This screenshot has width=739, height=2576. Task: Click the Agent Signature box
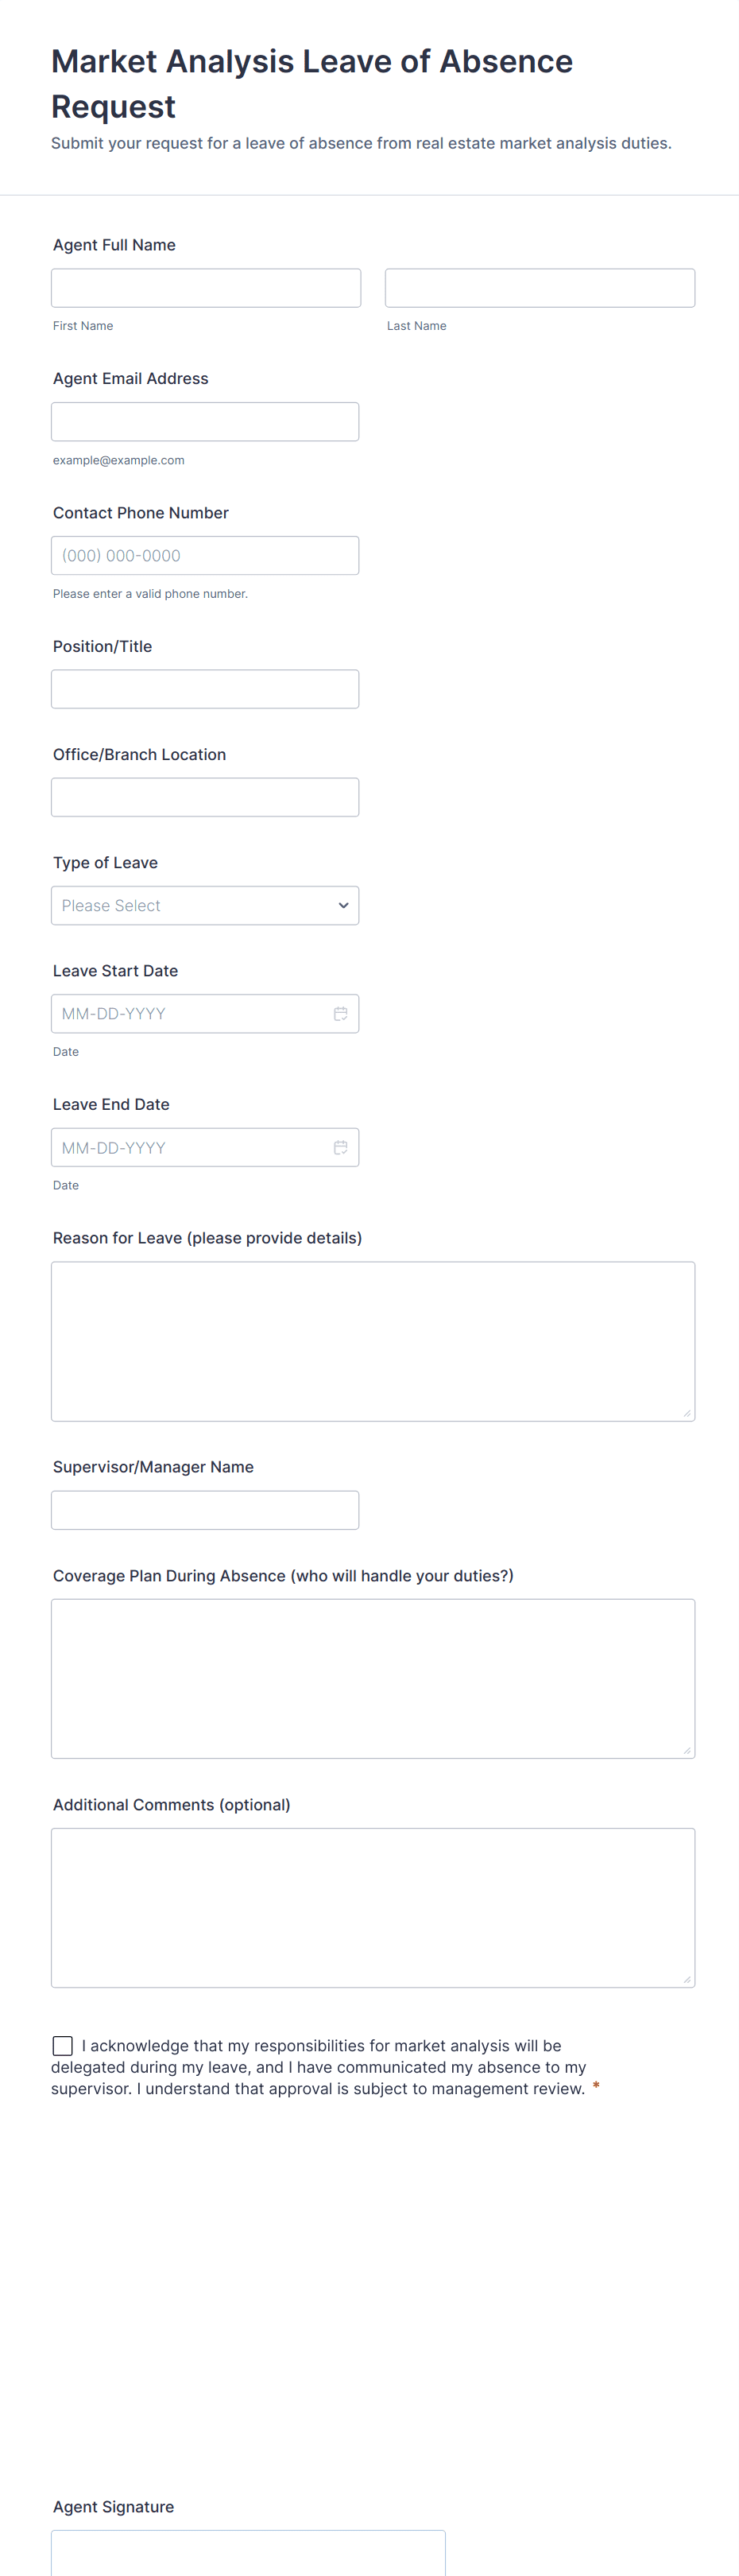point(248,2552)
